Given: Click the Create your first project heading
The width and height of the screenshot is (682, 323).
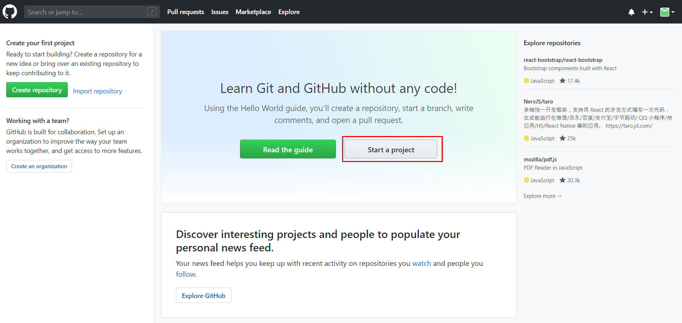Looking at the screenshot, I should tap(40, 43).
